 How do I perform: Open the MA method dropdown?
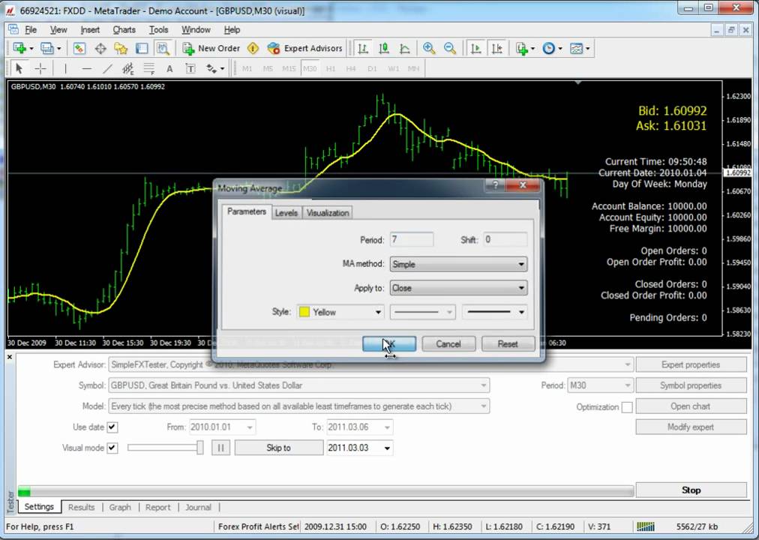click(x=458, y=264)
